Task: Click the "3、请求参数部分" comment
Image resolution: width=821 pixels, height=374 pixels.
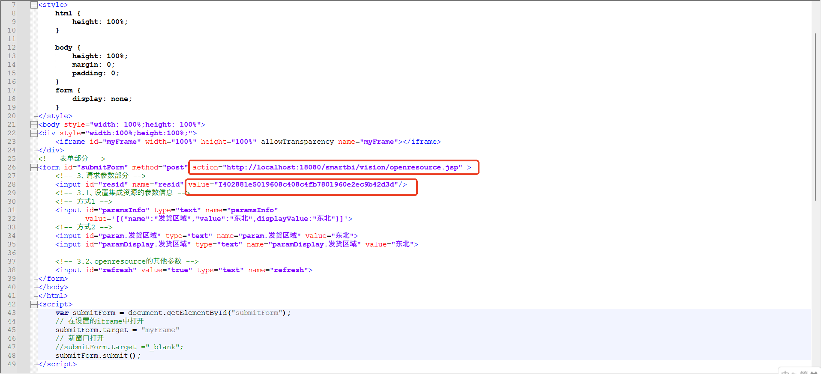Action: pos(100,176)
